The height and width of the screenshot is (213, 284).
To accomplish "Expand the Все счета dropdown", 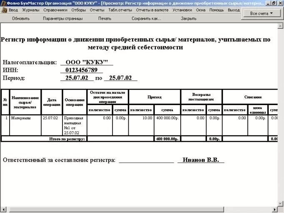I will [x=262, y=13].
